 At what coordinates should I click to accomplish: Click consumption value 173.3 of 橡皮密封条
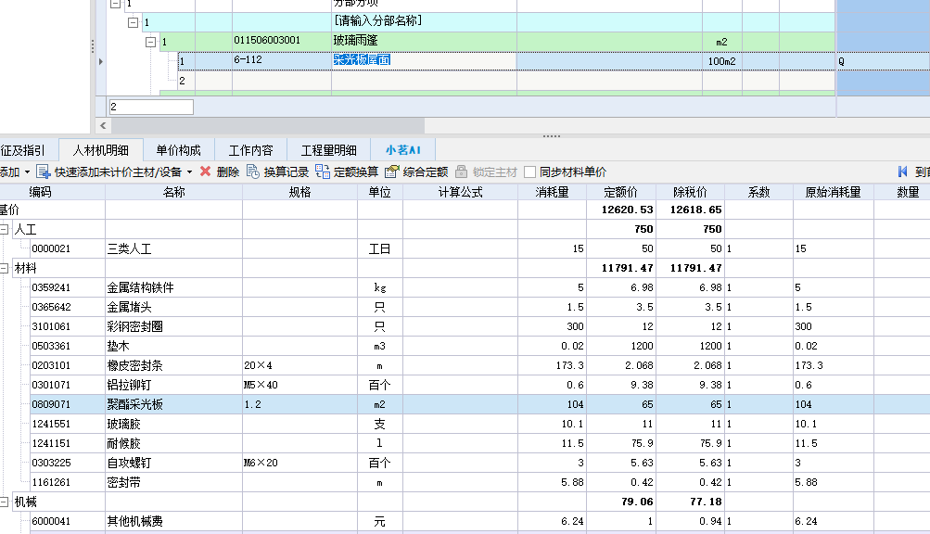553,365
